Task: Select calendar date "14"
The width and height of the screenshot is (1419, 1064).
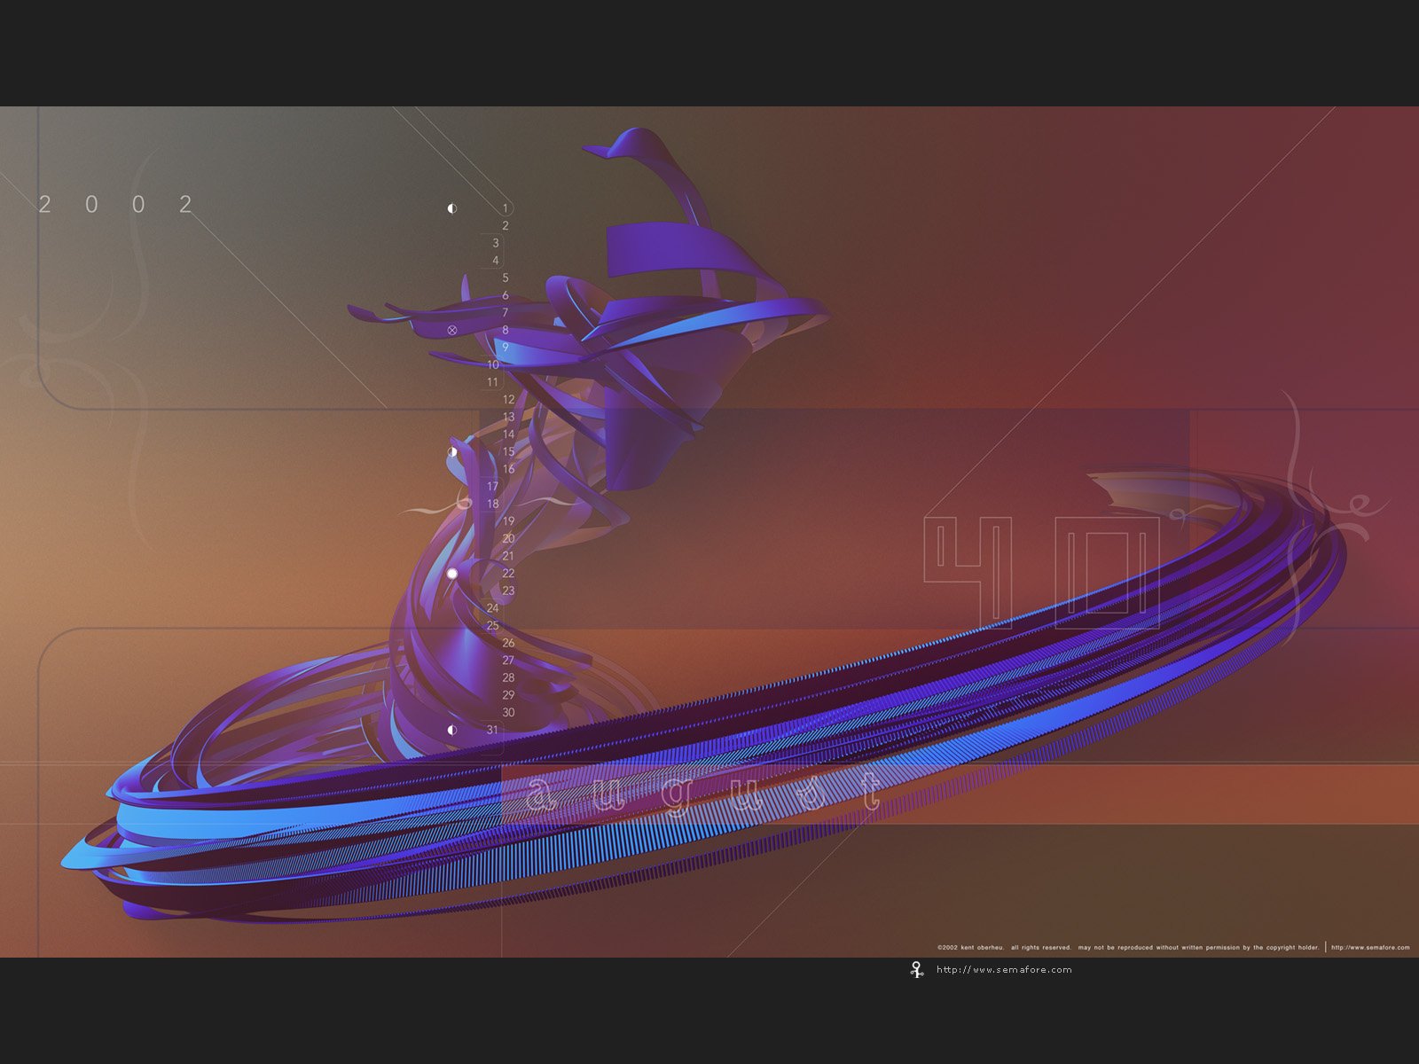Action: click(508, 434)
